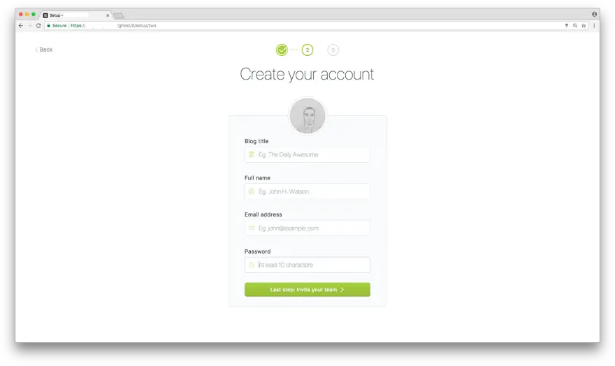615x366 pixels.
Task: Open Chrome's three-dot menu
Action: [594, 25]
